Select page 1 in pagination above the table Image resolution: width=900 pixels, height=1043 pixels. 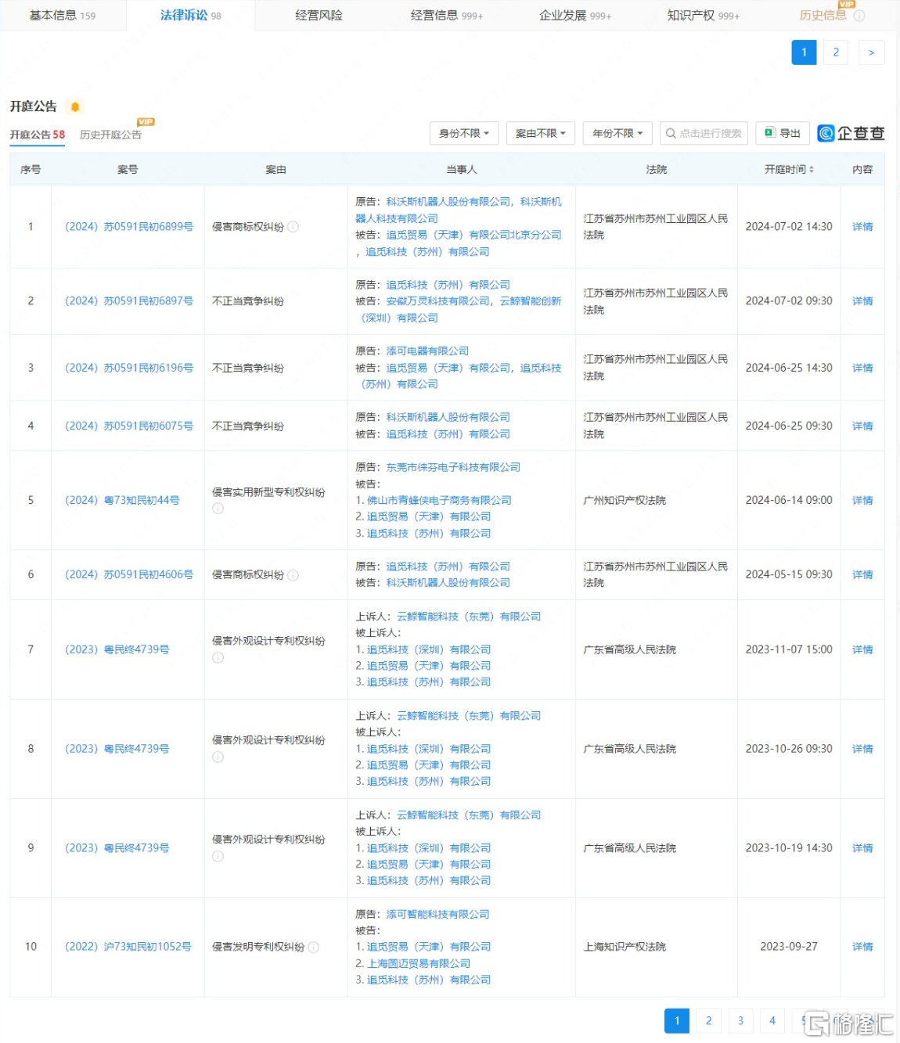coord(804,52)
